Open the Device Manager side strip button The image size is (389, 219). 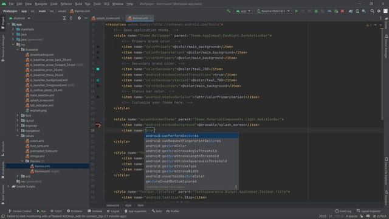point(387,46)
